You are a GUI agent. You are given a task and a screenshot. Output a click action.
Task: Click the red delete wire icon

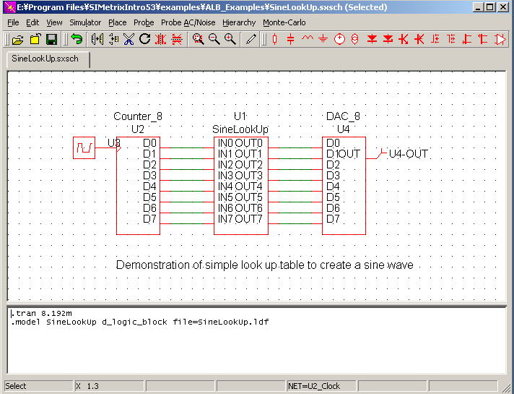click(177, 39)
